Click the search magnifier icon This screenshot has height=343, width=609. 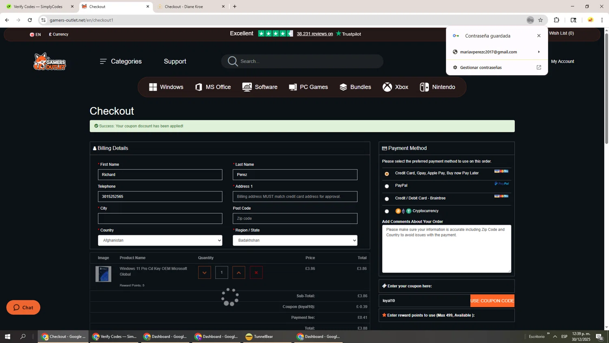233,61
